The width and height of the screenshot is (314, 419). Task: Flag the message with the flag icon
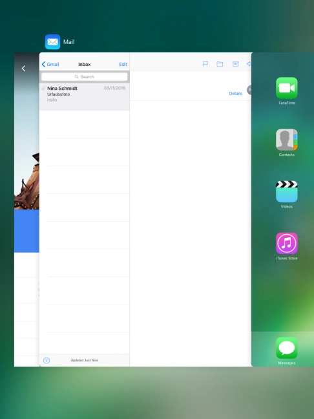point(205,64)
